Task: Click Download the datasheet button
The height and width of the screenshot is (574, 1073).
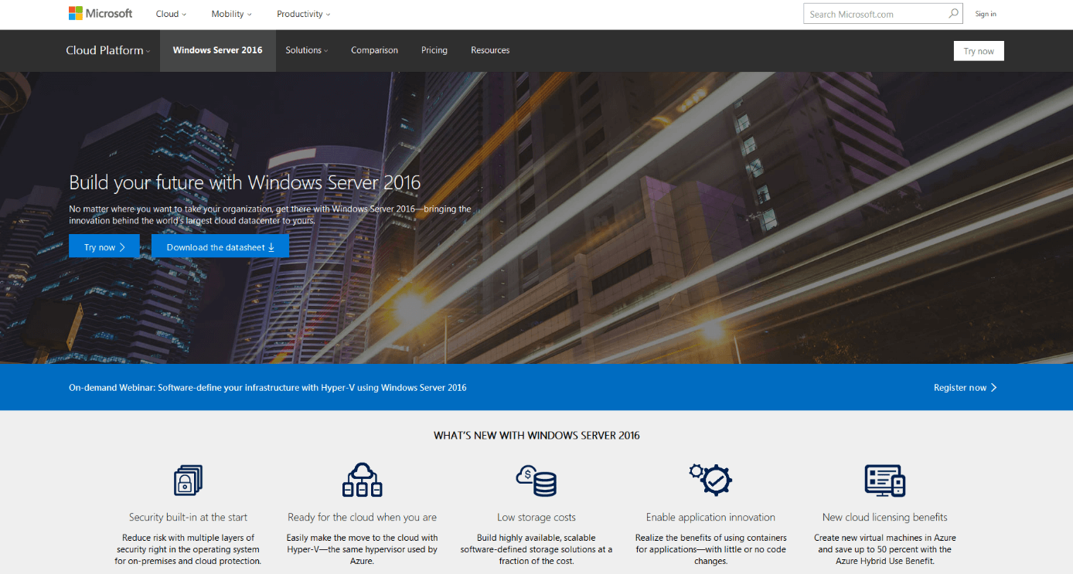Action: point(220,246)
